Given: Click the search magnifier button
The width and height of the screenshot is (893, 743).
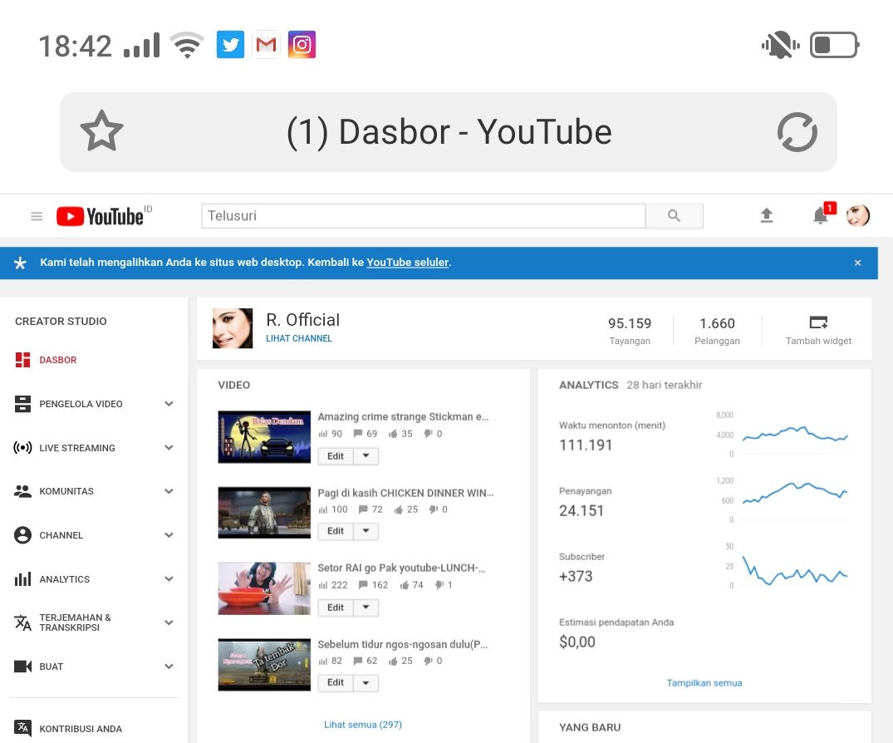Looking at the screenshot, I should 675,216.
